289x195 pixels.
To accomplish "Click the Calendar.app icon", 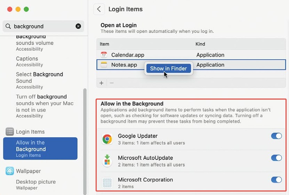I will 104,55.
